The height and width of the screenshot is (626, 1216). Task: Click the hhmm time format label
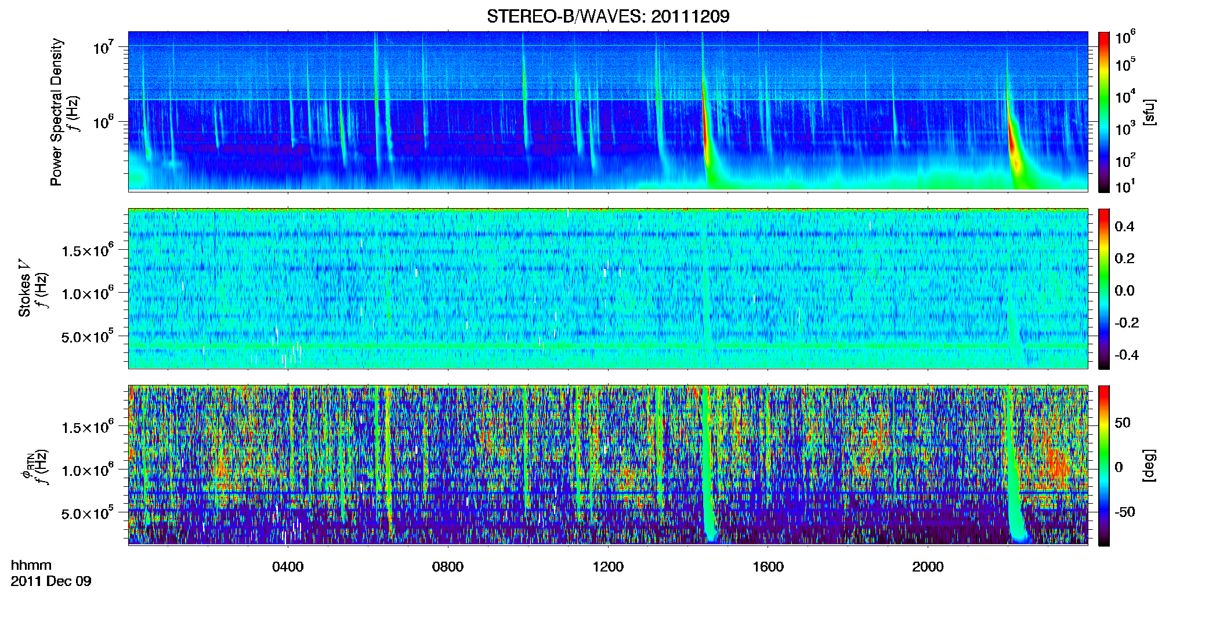(x=31, y=565)
